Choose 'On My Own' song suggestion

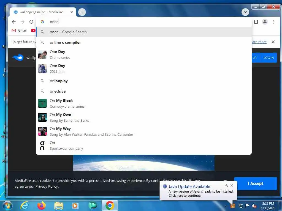tap(144, 117)
